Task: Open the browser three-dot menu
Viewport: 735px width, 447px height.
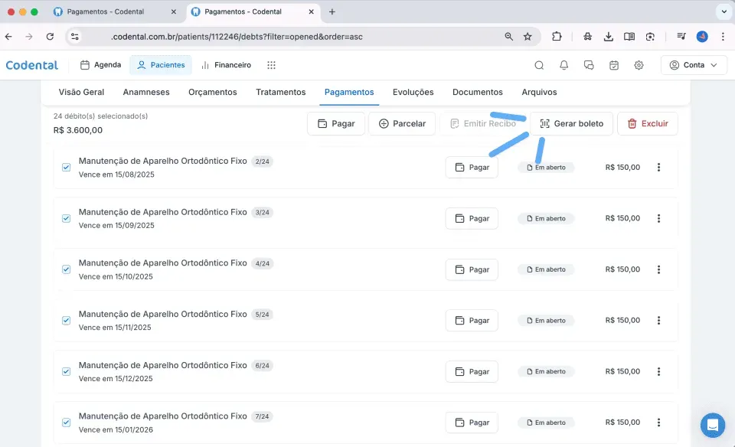Action: tap(723, 37)
